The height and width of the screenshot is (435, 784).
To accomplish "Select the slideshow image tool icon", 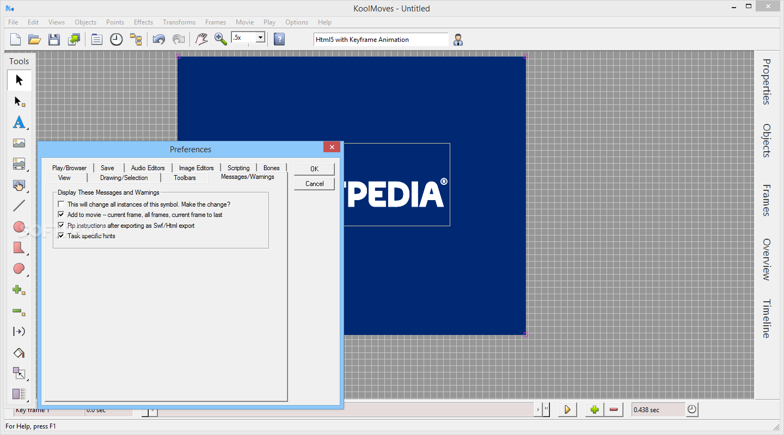I will point(19,164).
